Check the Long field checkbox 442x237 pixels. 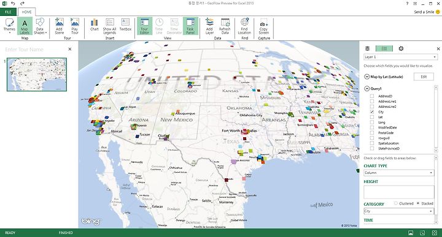pyautogui.click(x=372, y=122)
